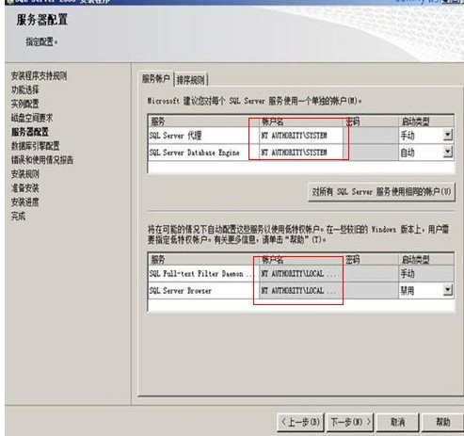Select 磁盘空间要求 step in sidebar
464x436 pixels.
[32, 118]
